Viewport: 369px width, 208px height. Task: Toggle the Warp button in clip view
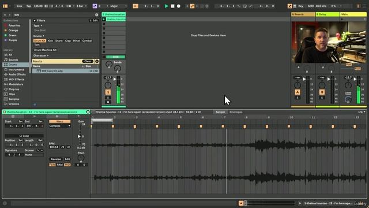pyautogui.click(x=59, y=121)
